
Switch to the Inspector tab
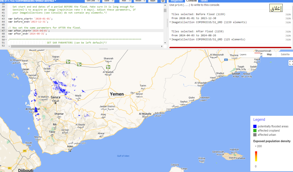click(x=177, y=1)
